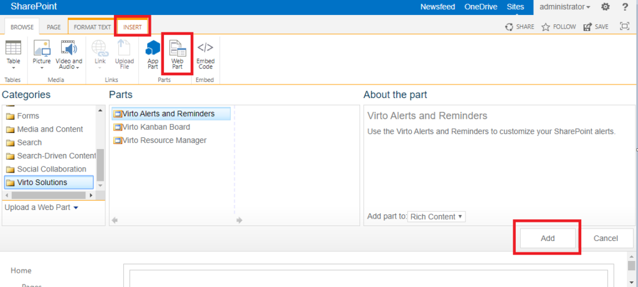Open the help question mark

[x=625, y=7]
